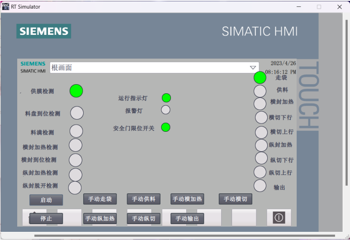Click the 供料 output lamp
This screenshot has height=240, width=350.
[x=260, y=91]
